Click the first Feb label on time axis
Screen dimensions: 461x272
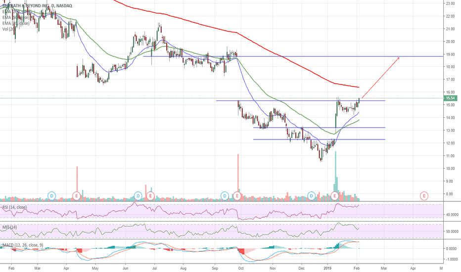[11, 268]
